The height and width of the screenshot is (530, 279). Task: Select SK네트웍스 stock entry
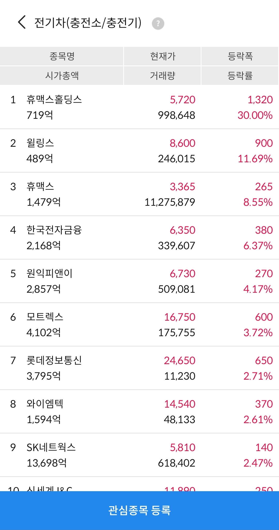coord(139,455)
